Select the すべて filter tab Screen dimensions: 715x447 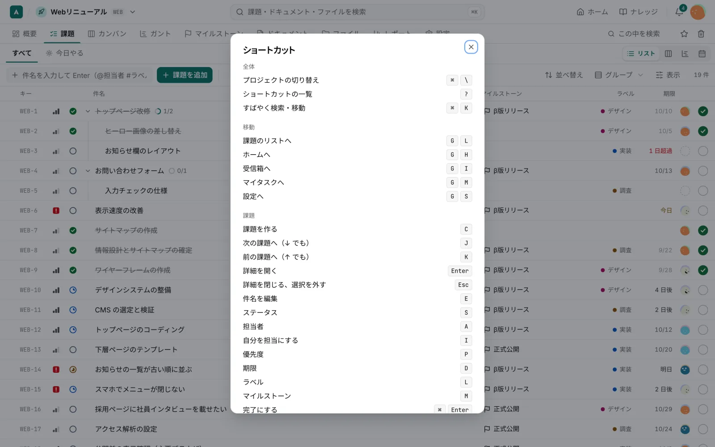[22, 53]
